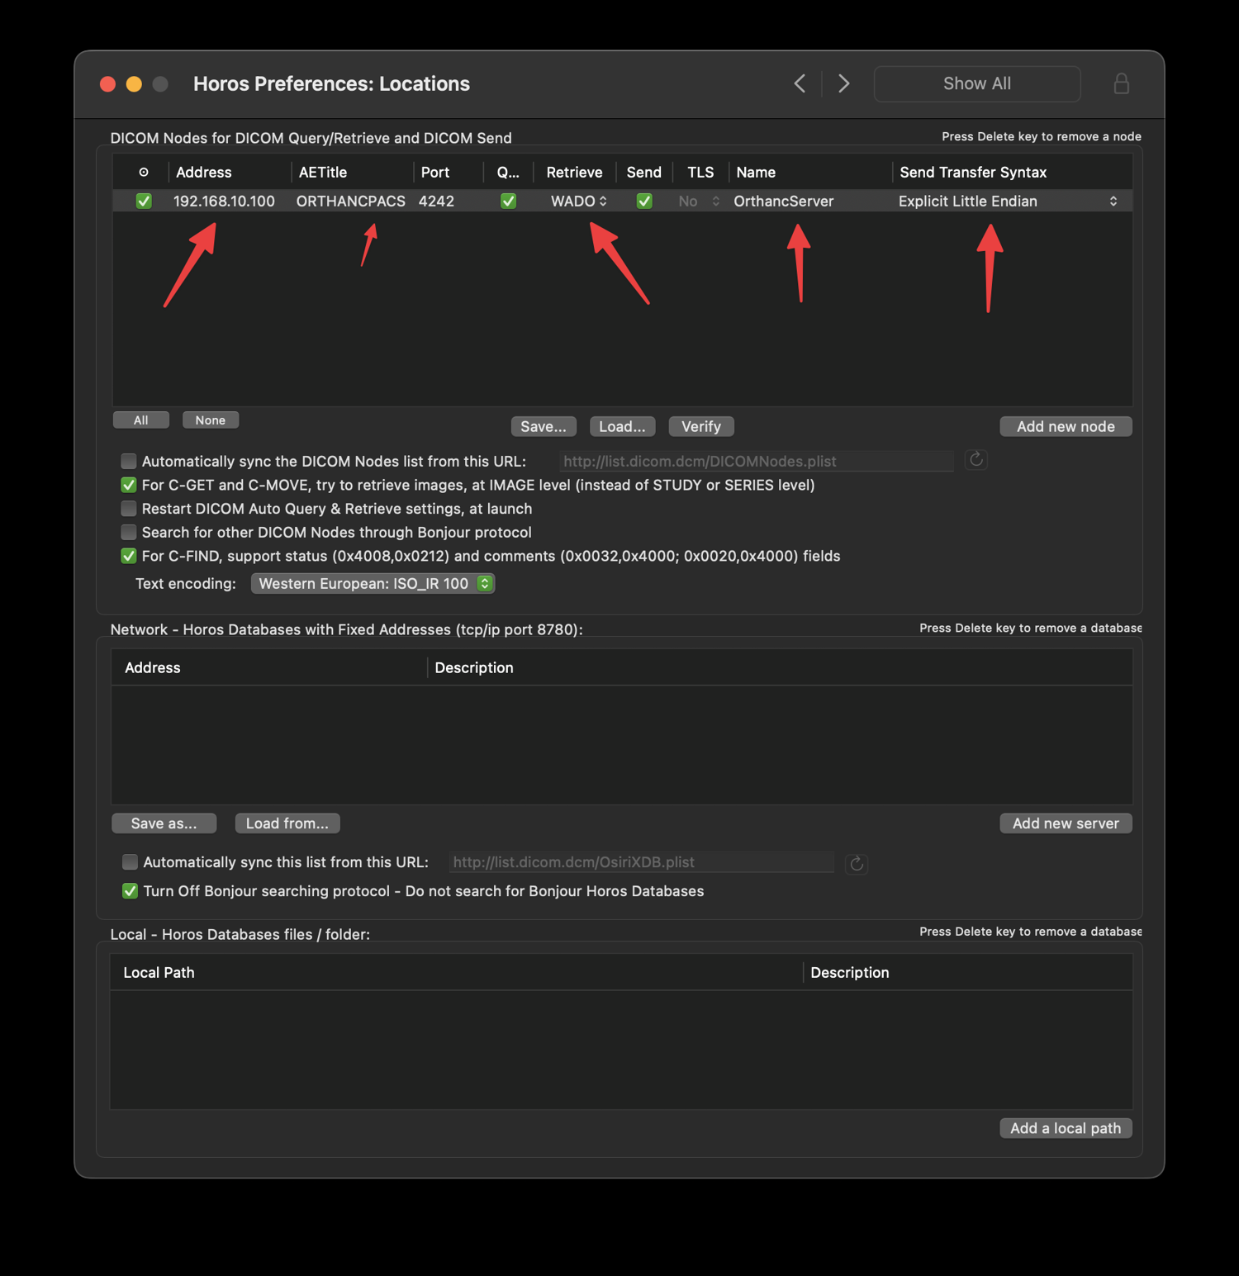Open the TLS dropdown showing No
This screenshot has height=1276, width=1239.
[x=699, y=201]
